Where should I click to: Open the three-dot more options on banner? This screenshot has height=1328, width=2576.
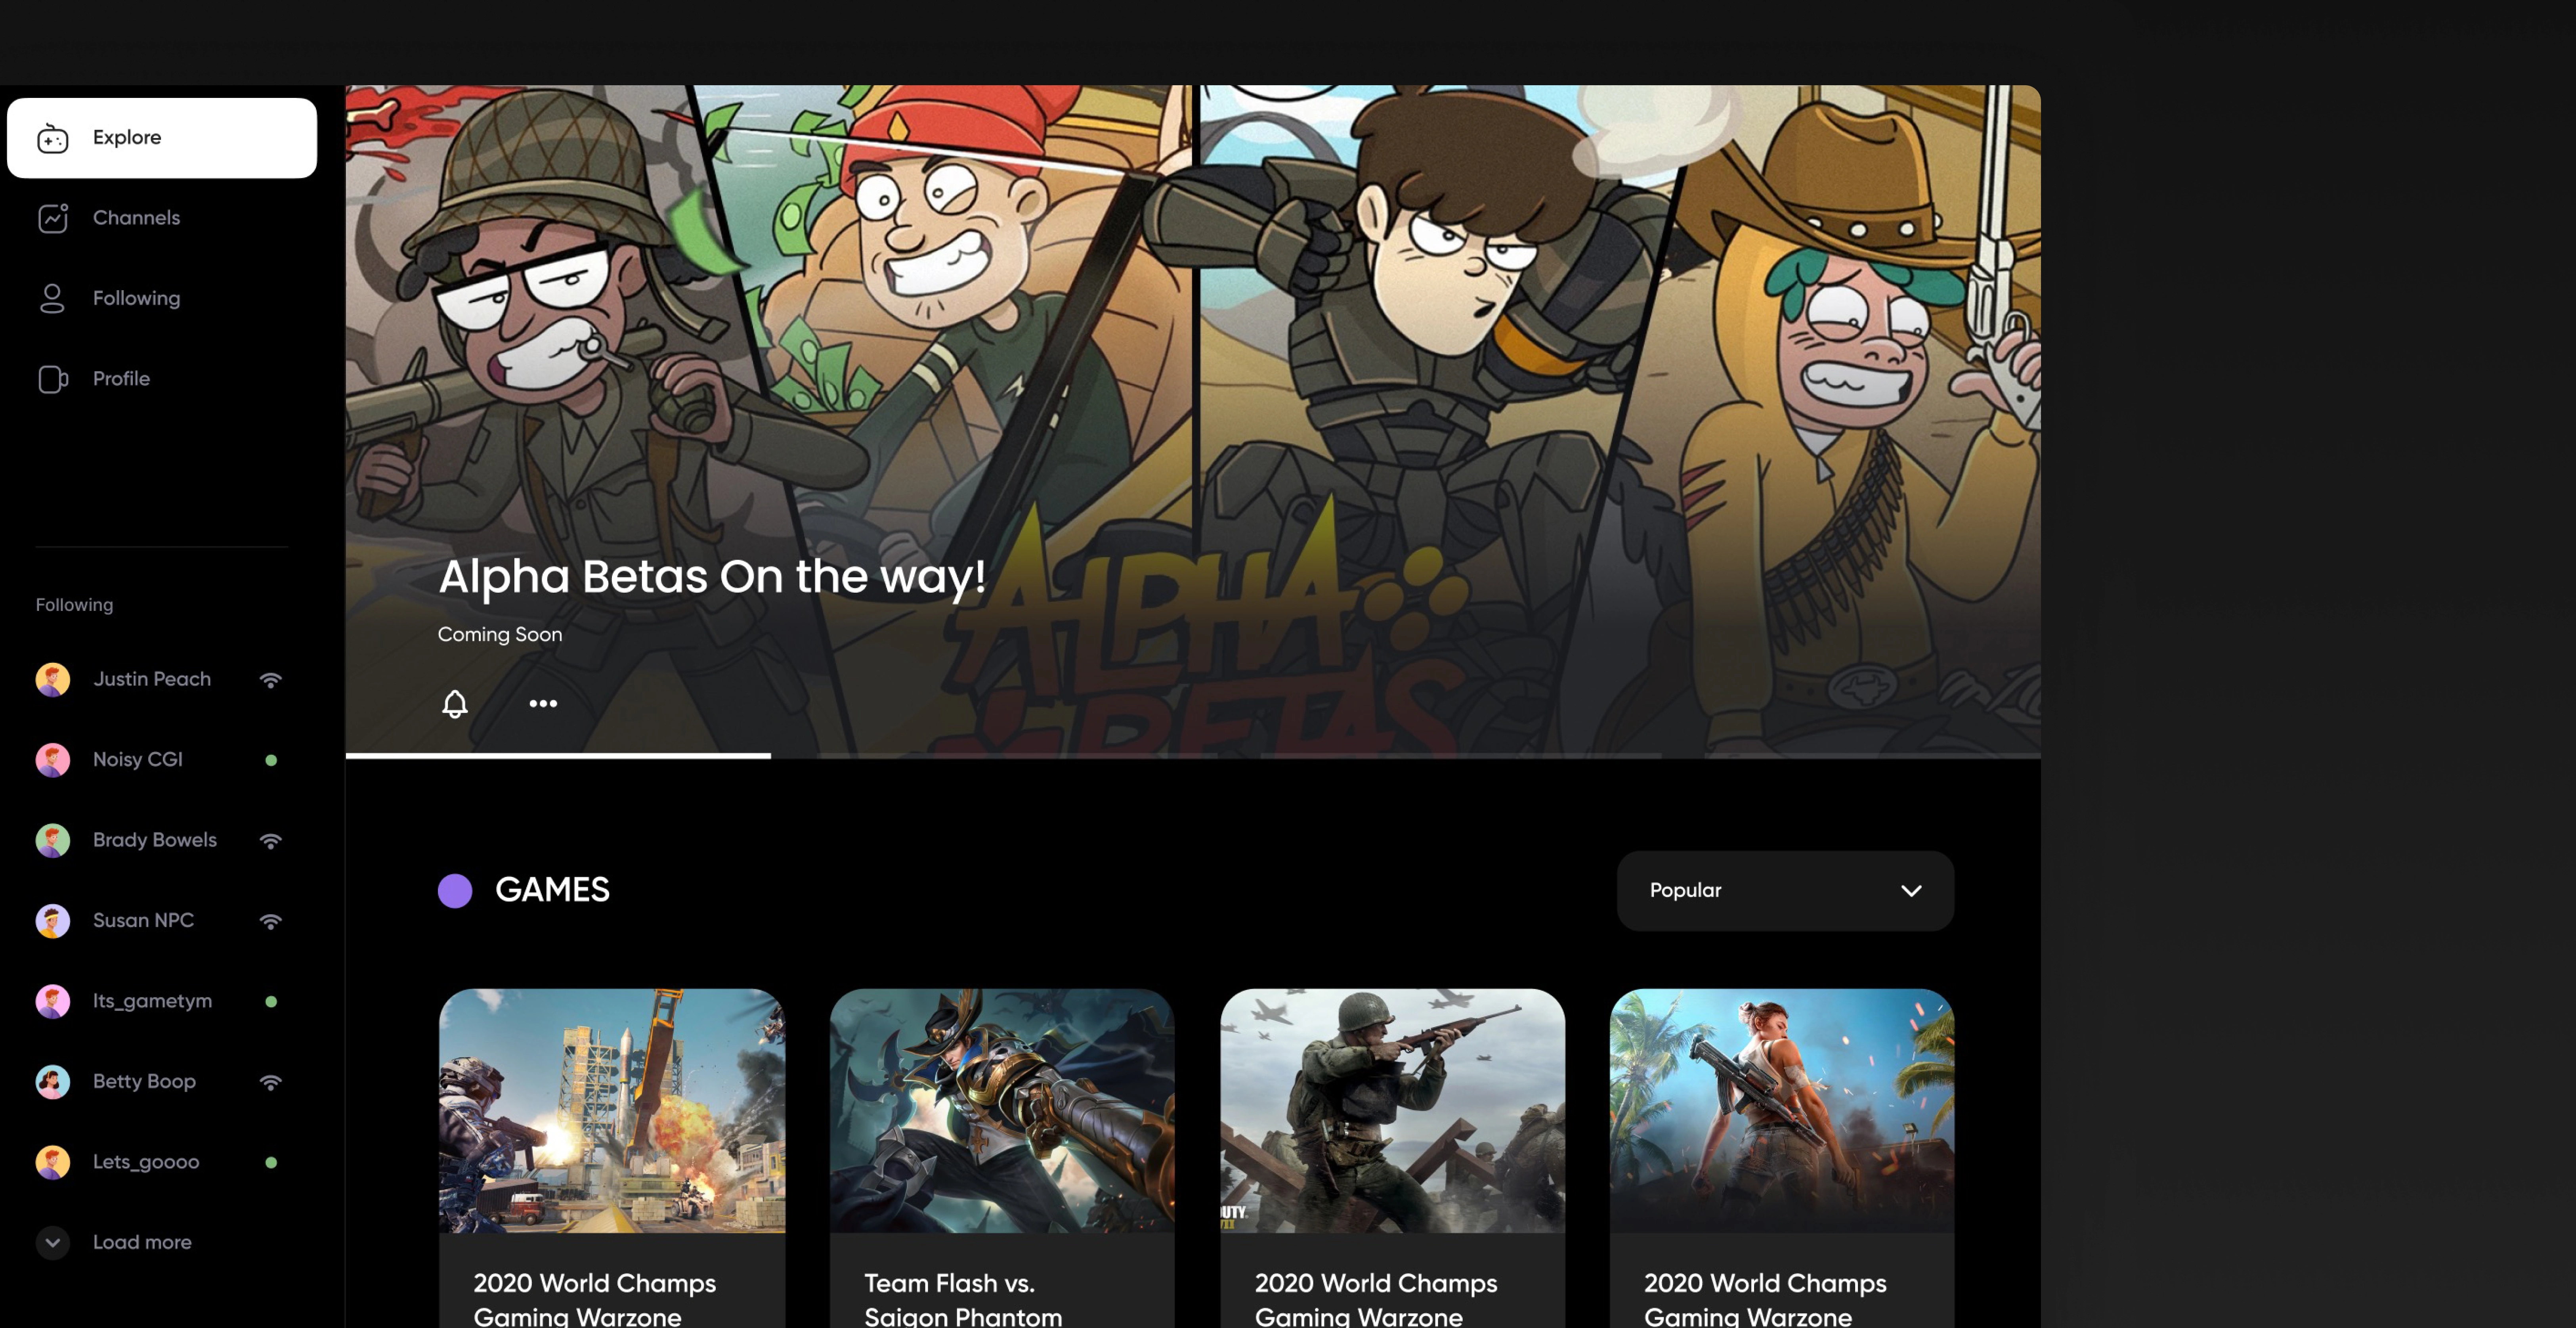click(x=543, y=704)
